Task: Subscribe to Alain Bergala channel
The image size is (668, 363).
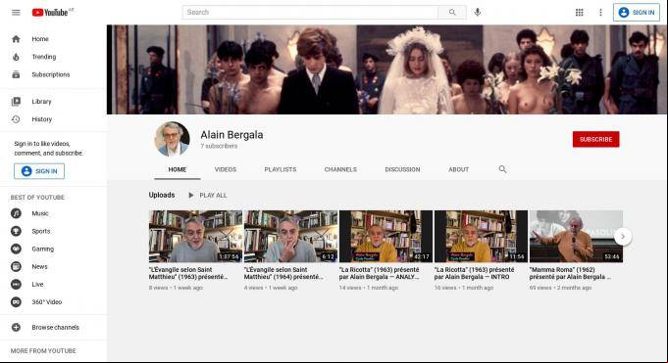Action: pyautogui.click(x=595, y=139)
